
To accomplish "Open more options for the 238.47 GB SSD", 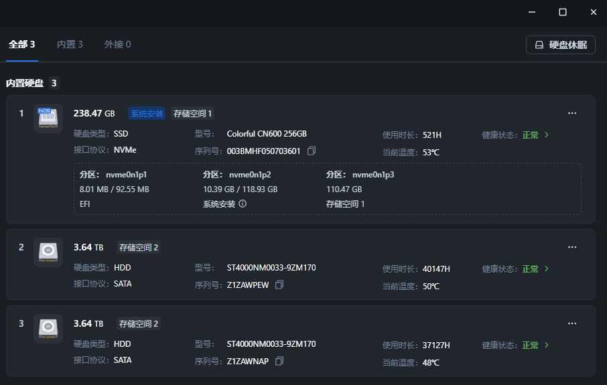I will coord(572,113).
